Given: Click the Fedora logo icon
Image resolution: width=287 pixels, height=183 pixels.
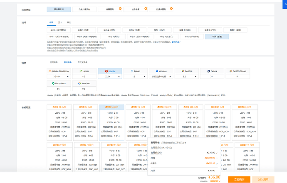Looking at the screenshot, I should (208, 71).
